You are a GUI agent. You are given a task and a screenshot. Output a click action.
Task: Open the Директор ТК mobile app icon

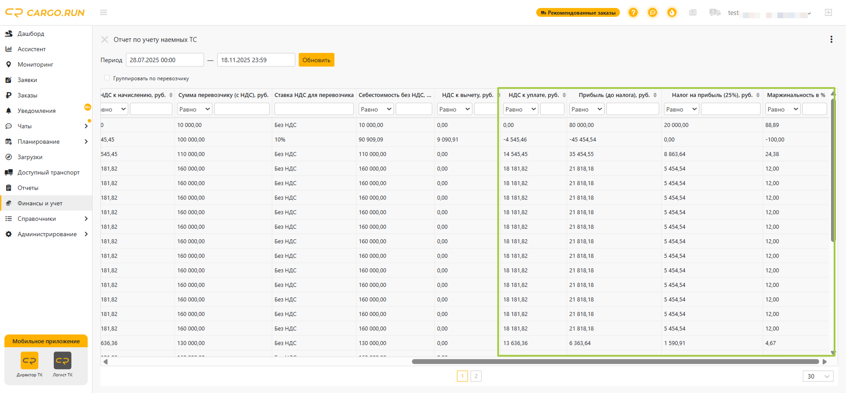pos(30,360)
